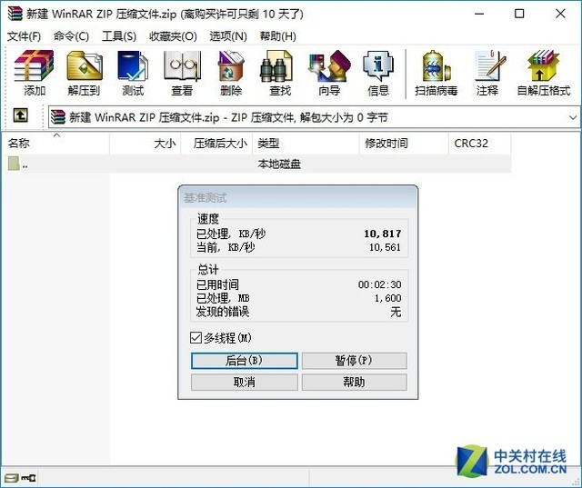Click the SFX (自解压格式) icon

pos(543,66)
